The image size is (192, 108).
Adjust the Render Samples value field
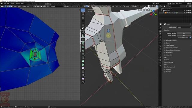pyautogui.click(x=184, y=35)
